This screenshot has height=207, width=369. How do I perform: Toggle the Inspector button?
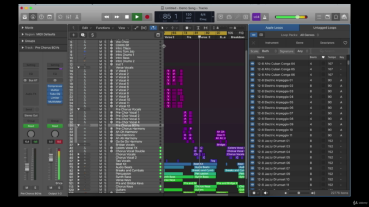[33, 17]
